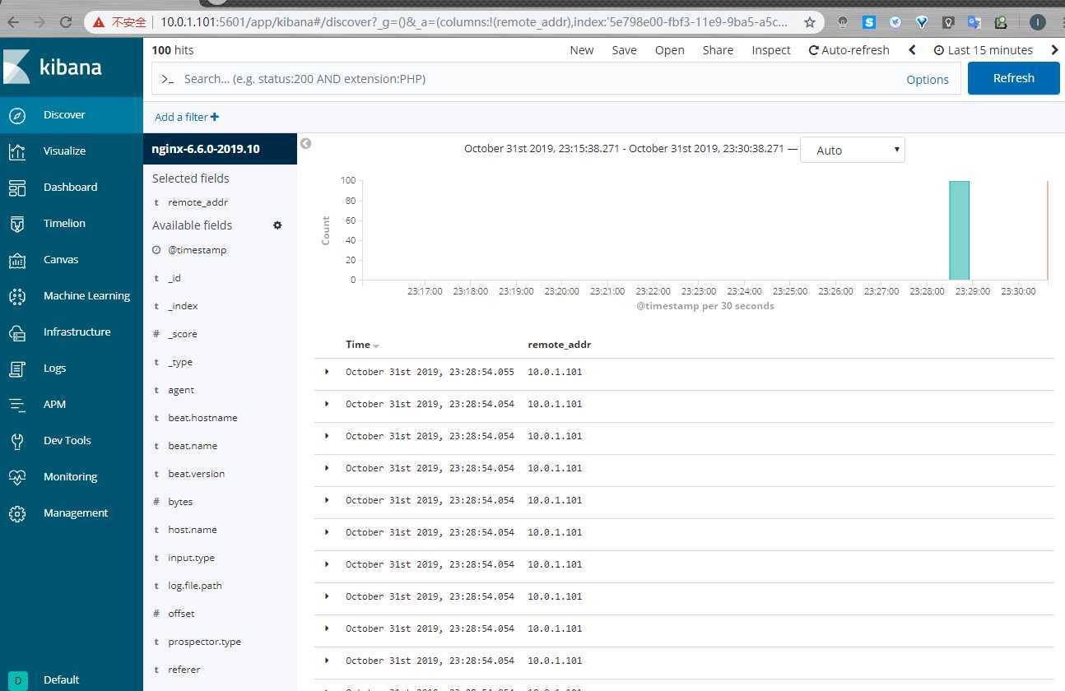Step time range forward arrow
This screenshot has height=691, width=1065.
[x=1054, y=50]
